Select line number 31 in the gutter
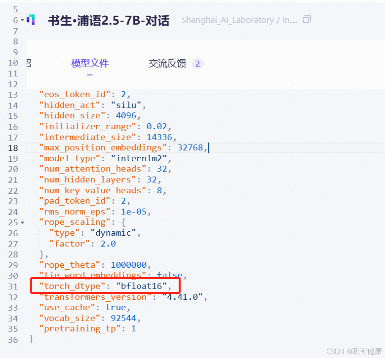Screen dimensions: 385x358 (x=13, y=286)
